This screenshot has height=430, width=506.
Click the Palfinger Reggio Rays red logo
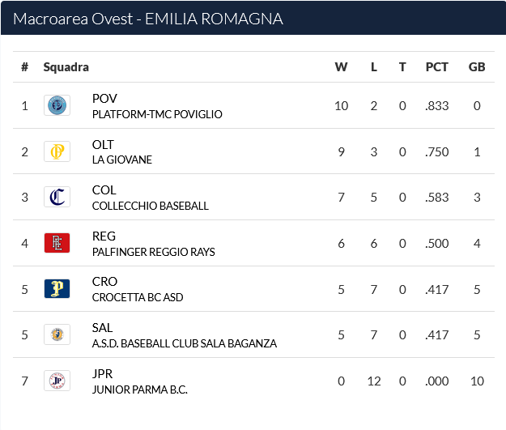(57, 243)
